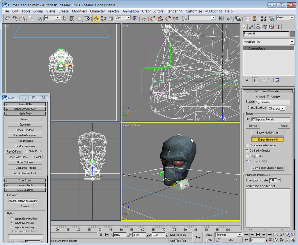Jump to the animation's end frame
298x245 pixels.
coord(270,235)
